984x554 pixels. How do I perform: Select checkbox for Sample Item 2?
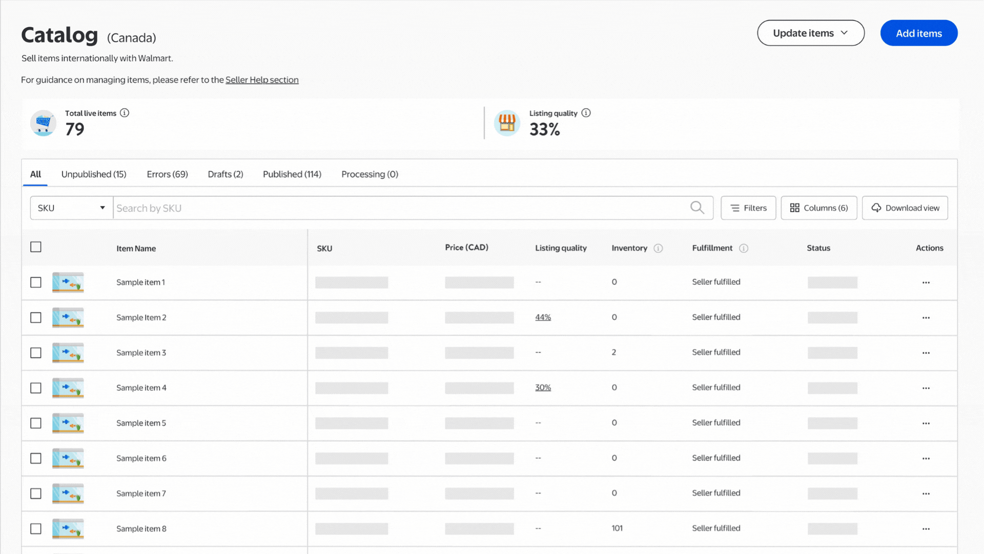tap(36, 318)
